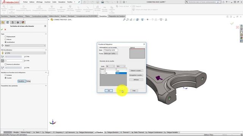Screen dimensions: 243x136
Task: Toggle the Inverser la direction checkbox
Action: coord(6,64)
